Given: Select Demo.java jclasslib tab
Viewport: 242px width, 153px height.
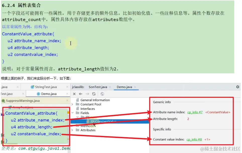Looking at the screenshot, I should pos(125,87).
